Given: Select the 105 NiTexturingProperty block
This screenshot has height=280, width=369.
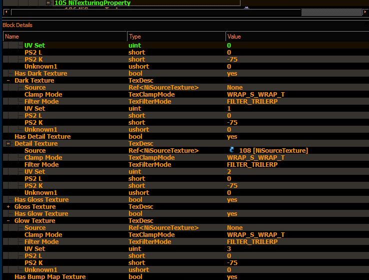Looking at the screenshot, I should tap(92, 3).
